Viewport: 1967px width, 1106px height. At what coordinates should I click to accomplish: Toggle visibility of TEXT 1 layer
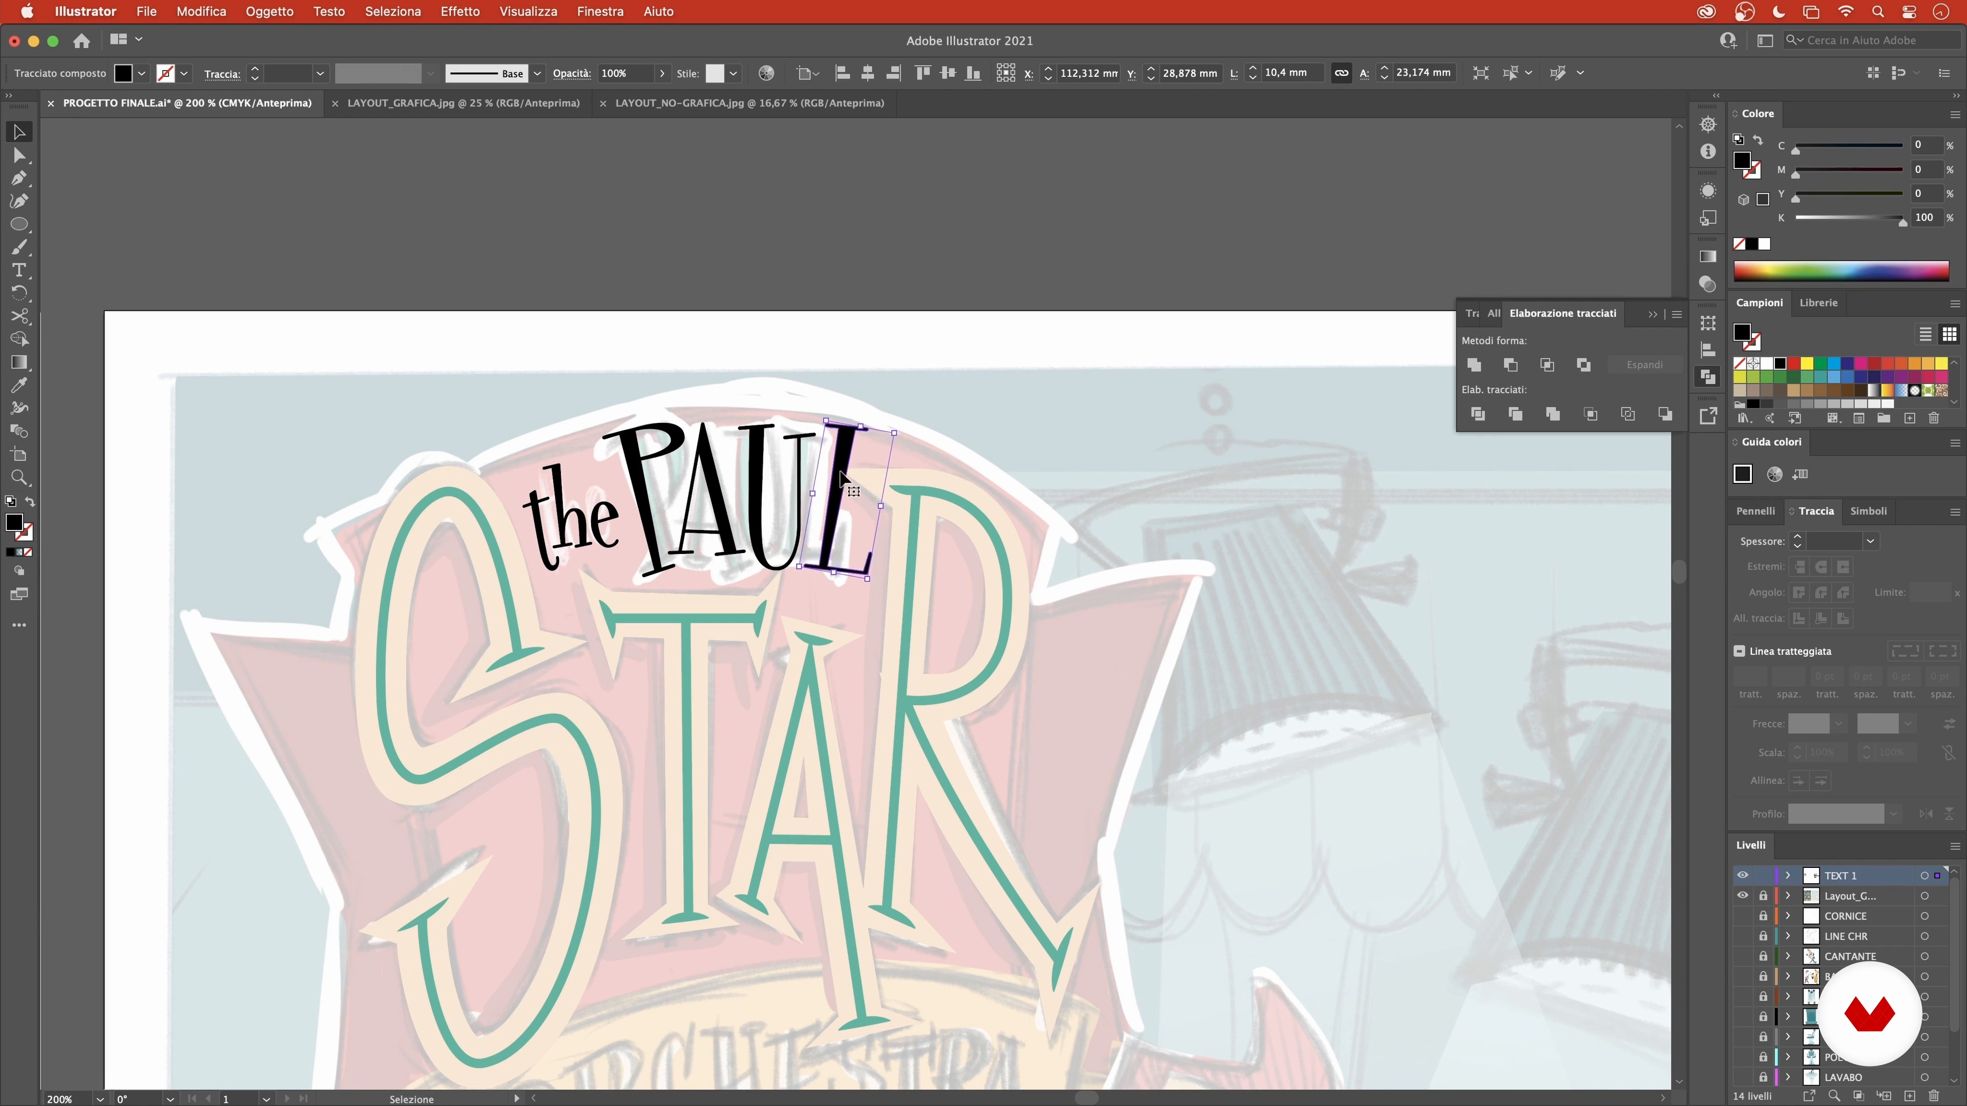coord(1743,876)
